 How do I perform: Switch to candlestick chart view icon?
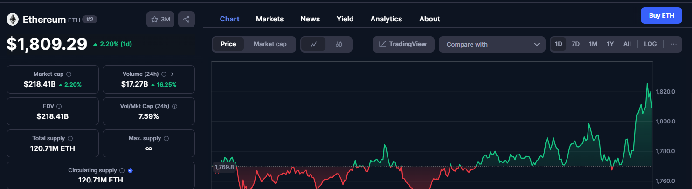(x=339, y=44)
